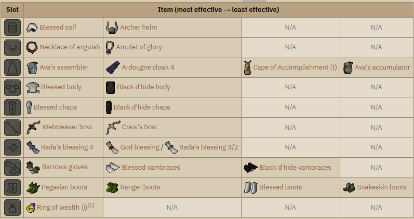Click the weapon slot icon

click(12, 128)
